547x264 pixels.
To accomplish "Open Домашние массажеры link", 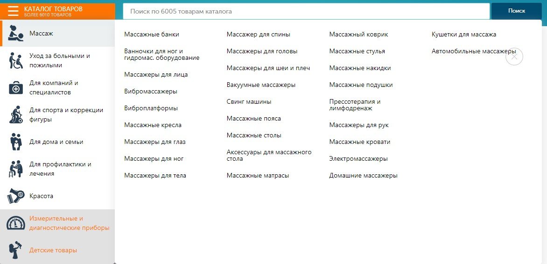I will [364, 175].
